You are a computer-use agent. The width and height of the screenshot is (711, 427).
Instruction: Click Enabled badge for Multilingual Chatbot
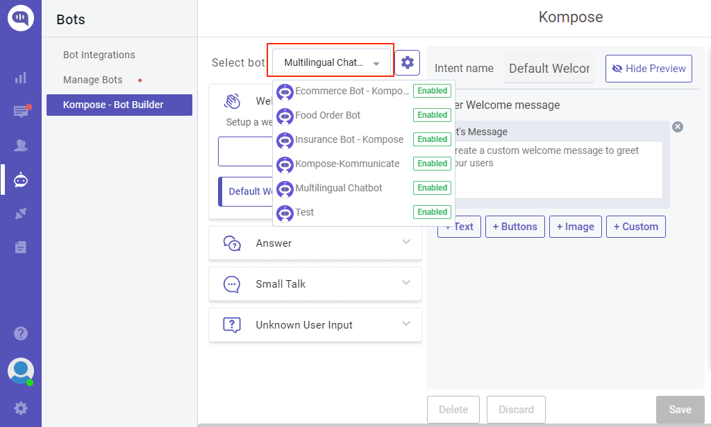432,187
